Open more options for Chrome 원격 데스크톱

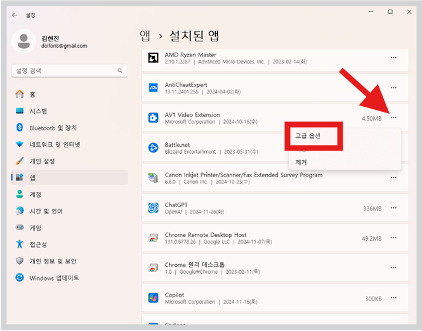(x=393, y=268)
